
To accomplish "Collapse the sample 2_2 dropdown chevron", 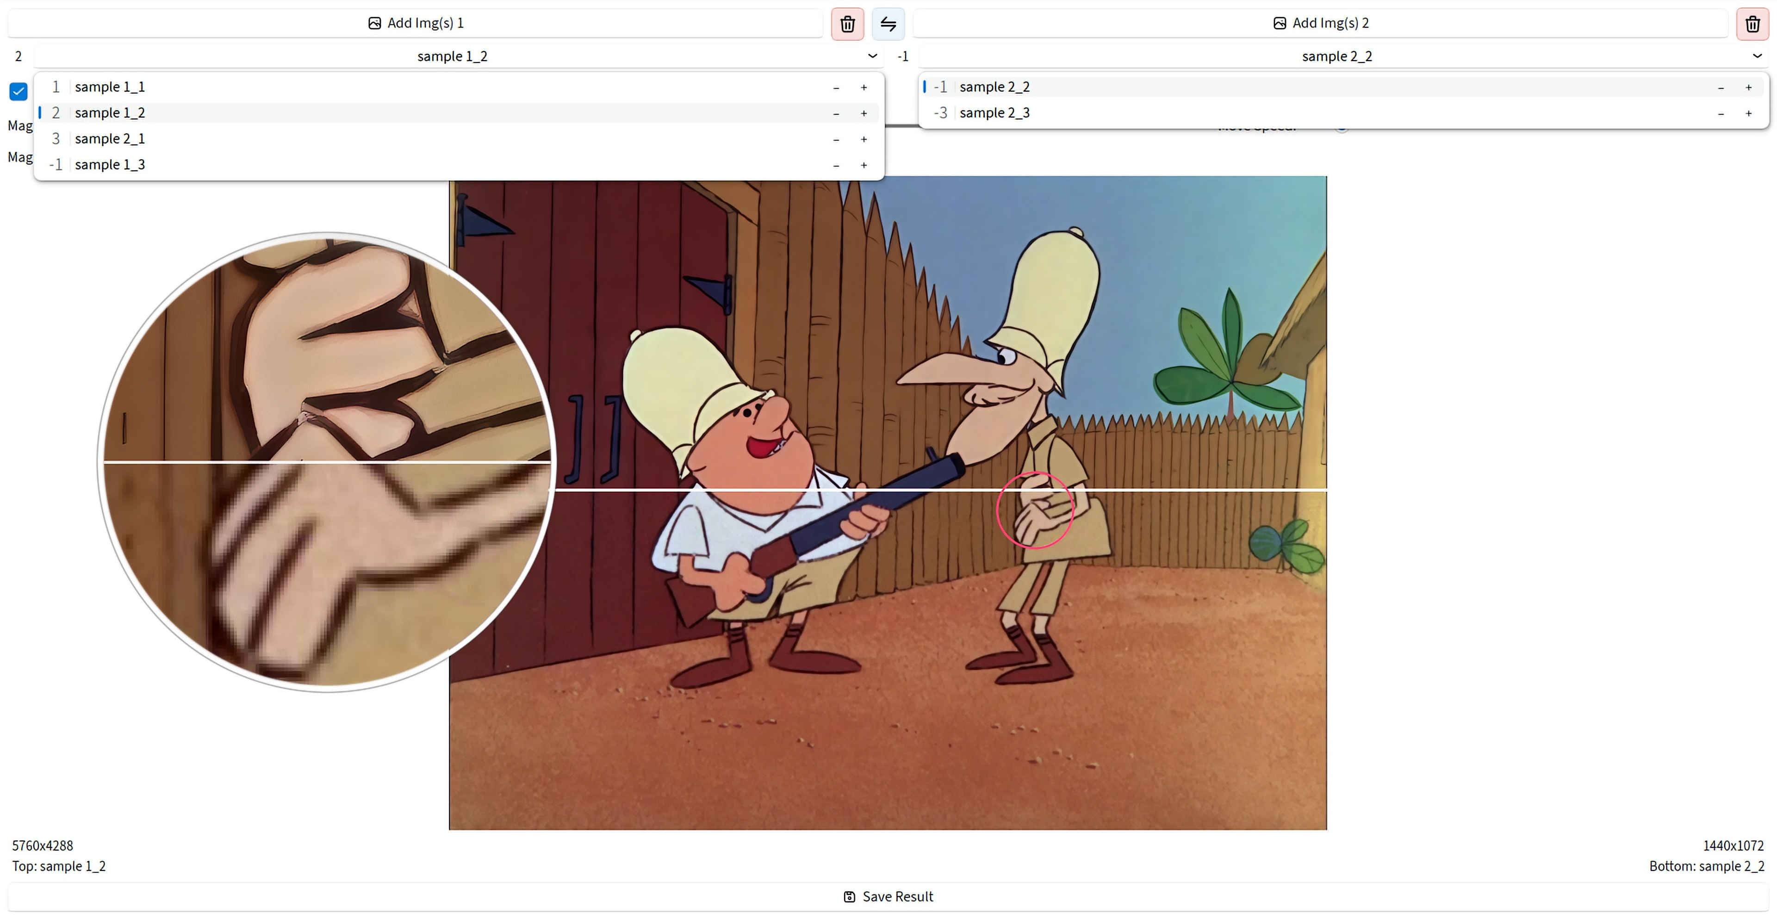I will [1756, 56].
